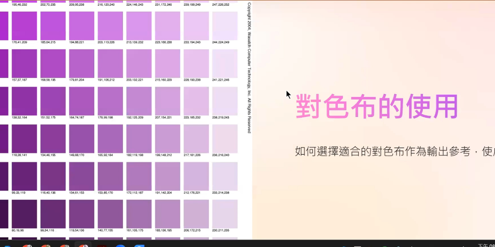Select the swatch labeled 203,132,221
Image resolution: width=495 pixels, height=247 pixels.
(139, 63)
